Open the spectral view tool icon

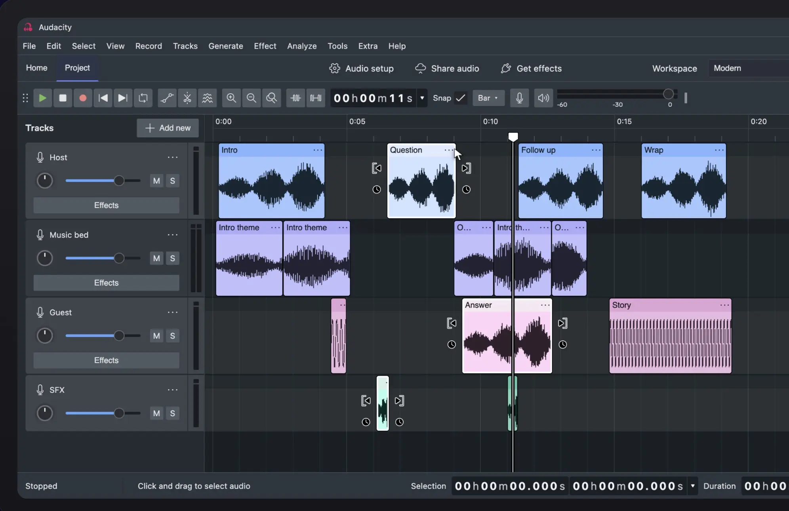click(x=208, y=98)
